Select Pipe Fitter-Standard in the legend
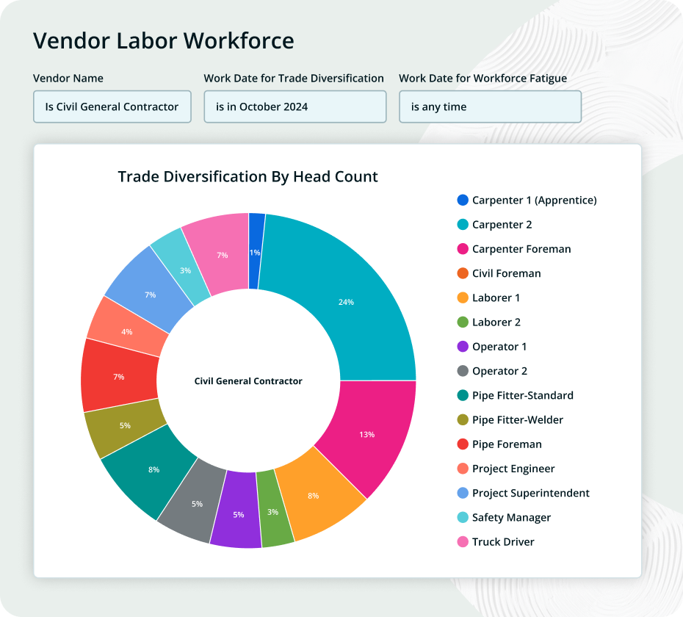 pyautogui.click(x=522, y=395)
